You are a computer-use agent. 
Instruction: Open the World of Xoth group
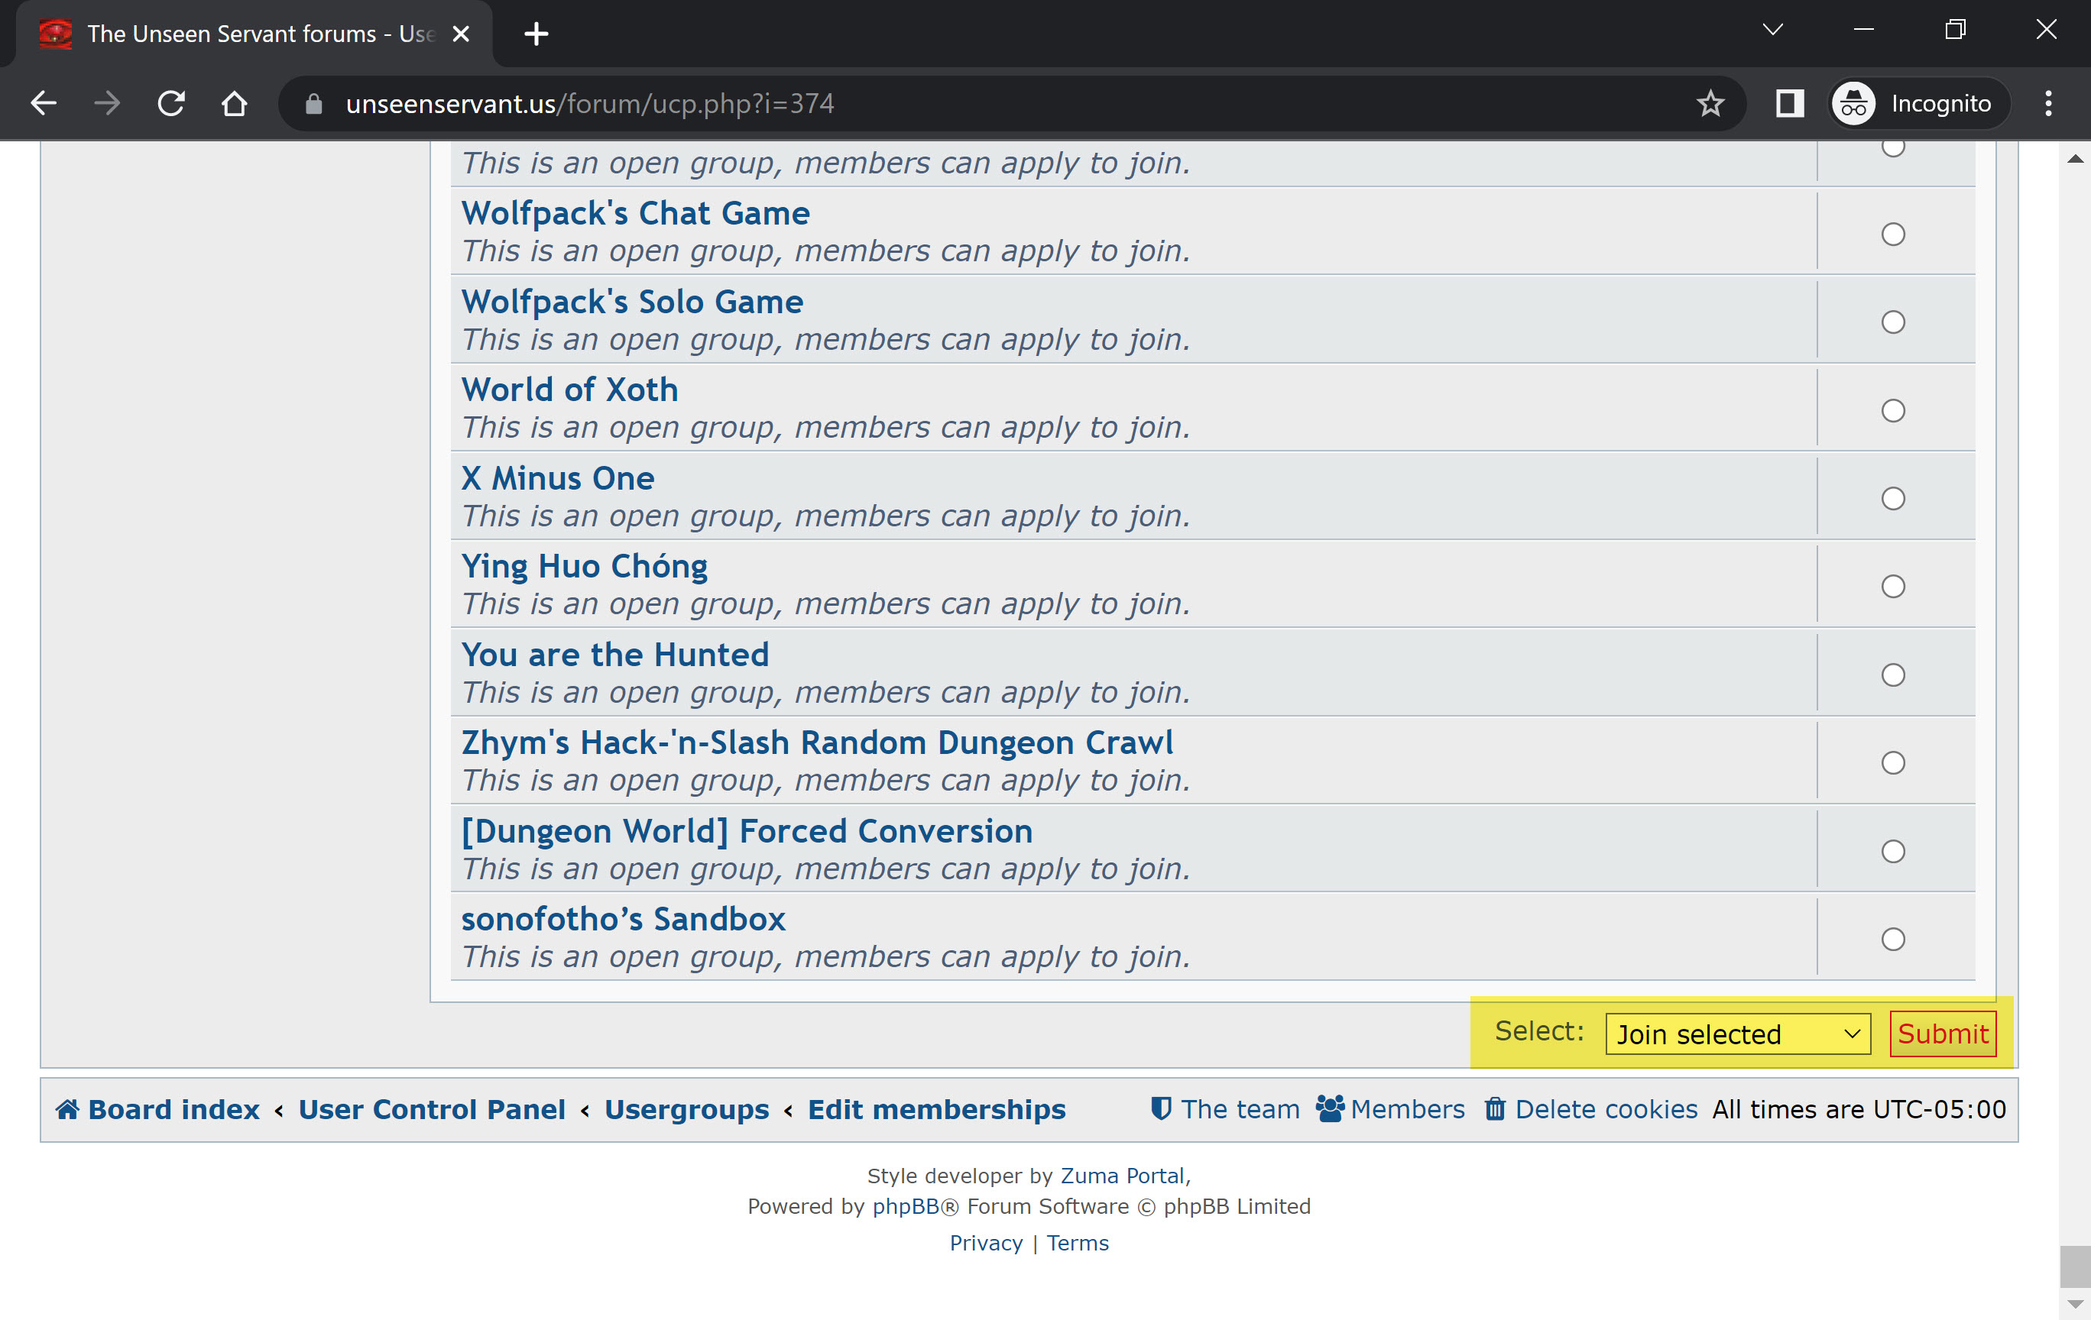pyautogui.click(x=569, y=390)
